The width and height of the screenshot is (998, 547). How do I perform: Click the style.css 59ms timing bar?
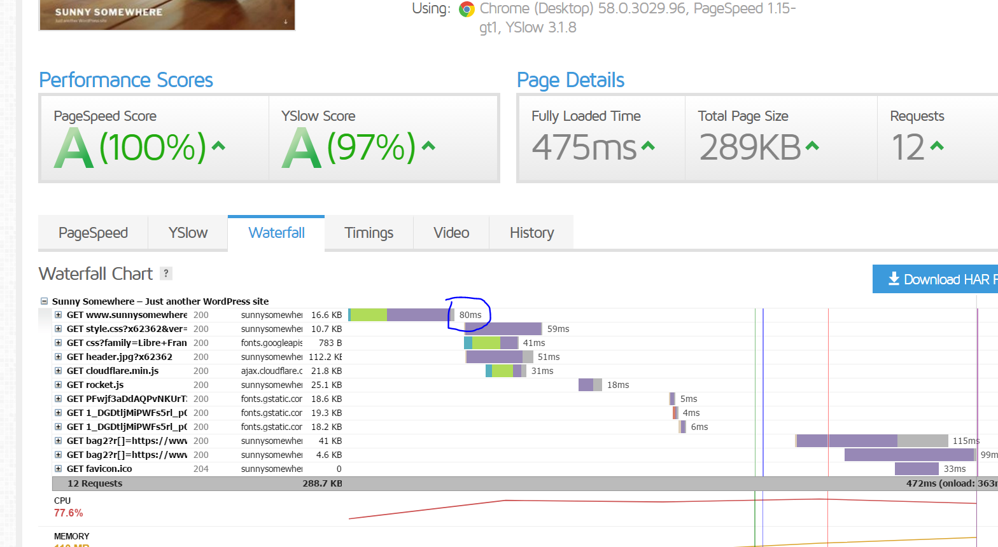click(x=503, y=329)
